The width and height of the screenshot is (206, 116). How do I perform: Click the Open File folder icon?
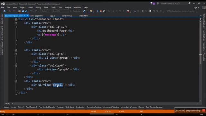[19, 11]
